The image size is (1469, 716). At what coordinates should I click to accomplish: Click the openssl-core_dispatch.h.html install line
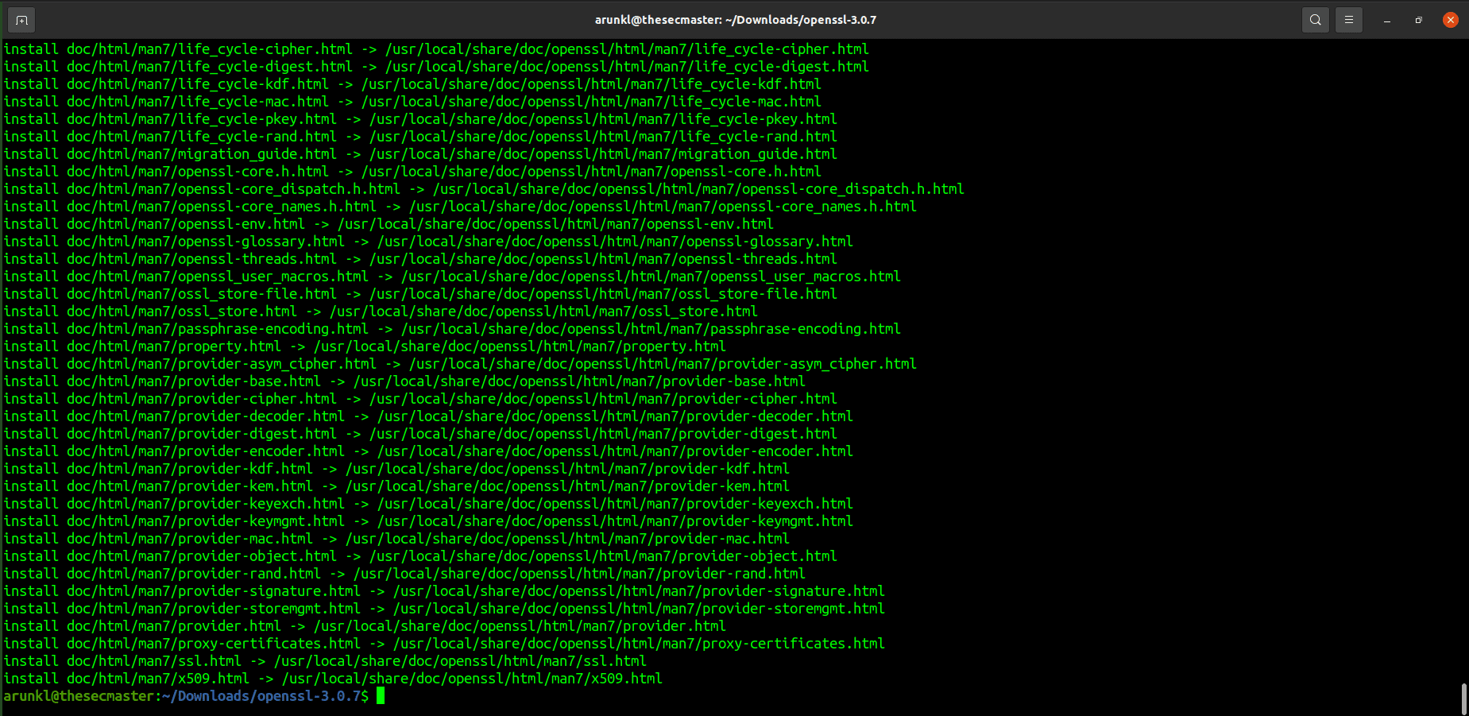484,189
